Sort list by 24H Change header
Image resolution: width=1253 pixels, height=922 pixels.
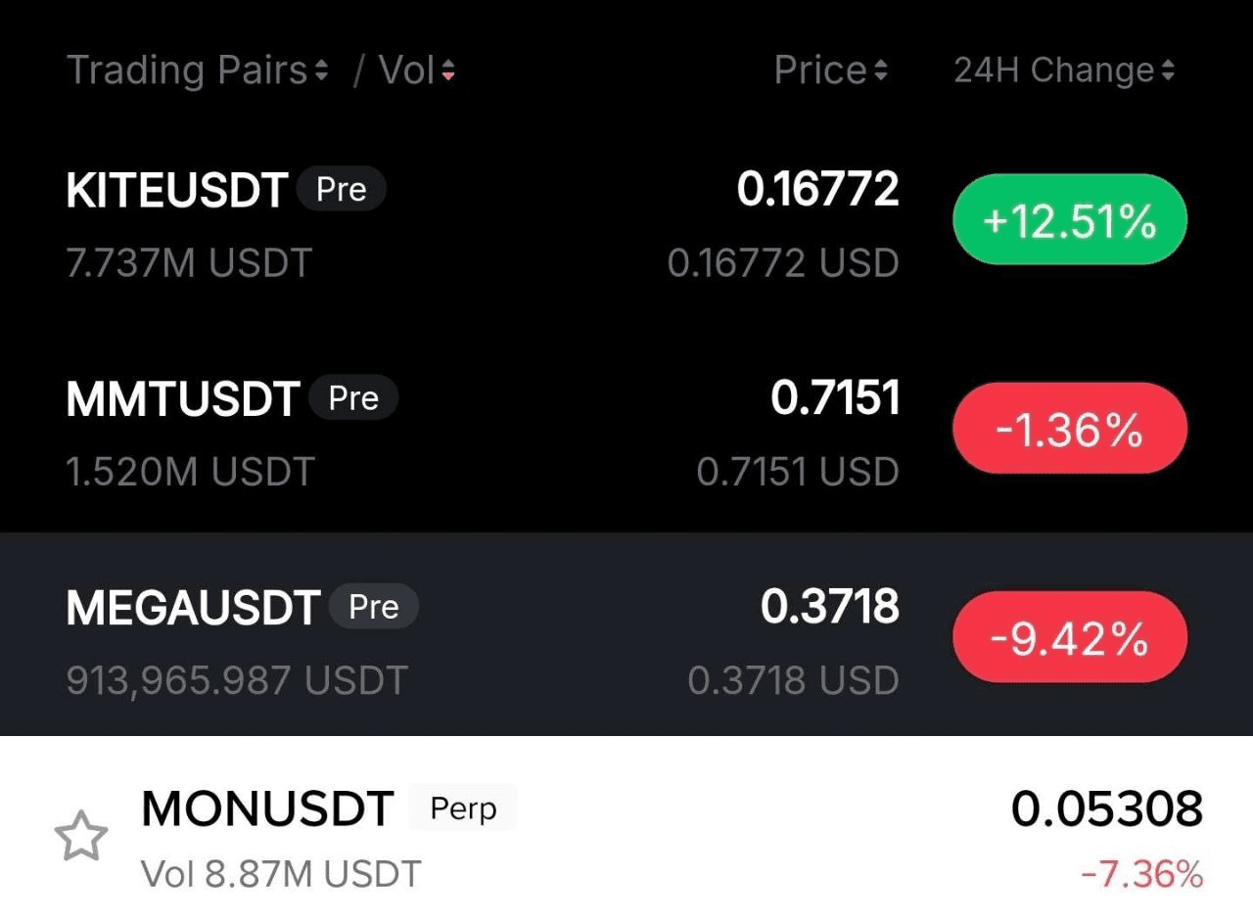pyautogui.click(x=1053, y=70)
